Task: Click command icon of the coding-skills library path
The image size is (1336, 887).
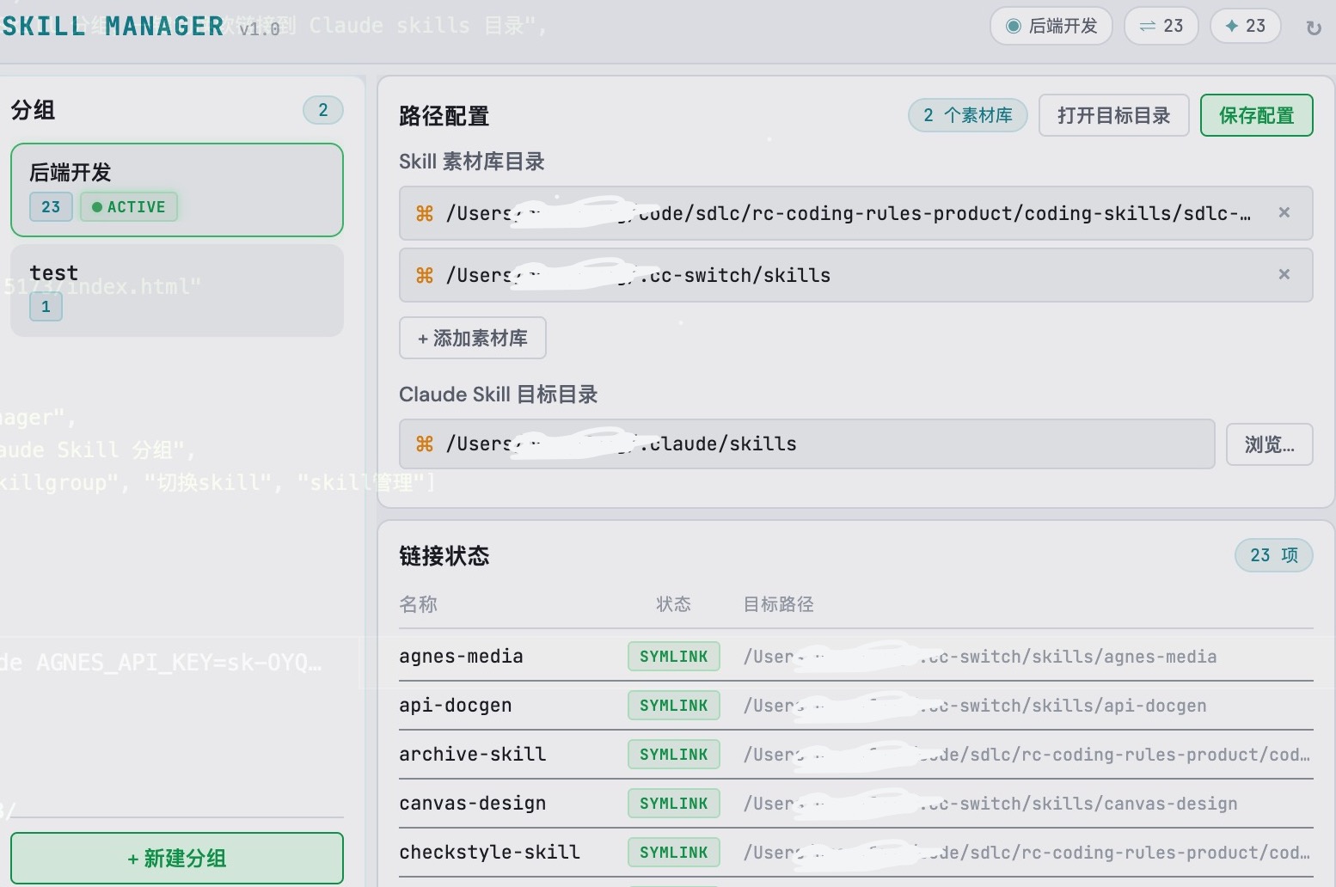Action: pyautogui.click(x=425, y=213)
